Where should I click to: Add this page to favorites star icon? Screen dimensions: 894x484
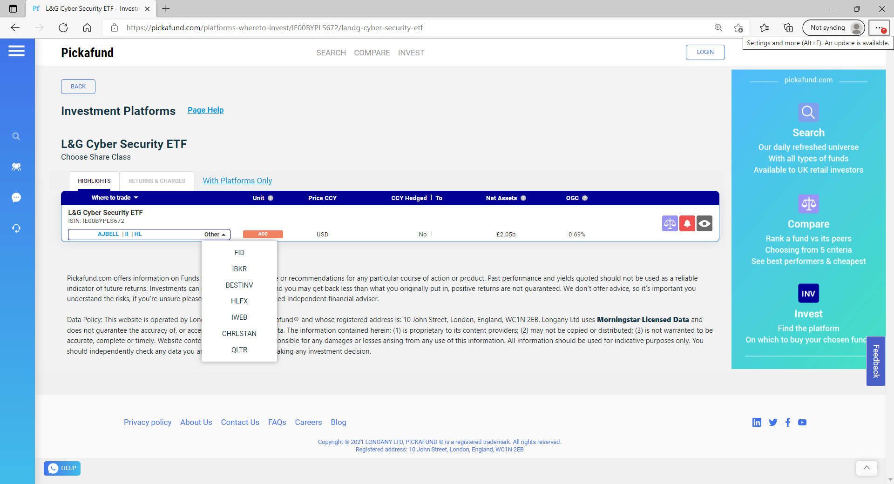738,28
